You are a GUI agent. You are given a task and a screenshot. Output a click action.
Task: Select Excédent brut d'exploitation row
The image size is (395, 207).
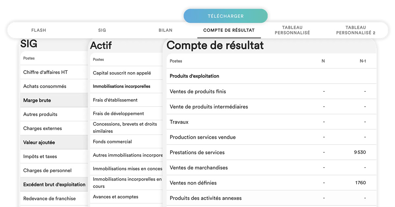point(54,185)
